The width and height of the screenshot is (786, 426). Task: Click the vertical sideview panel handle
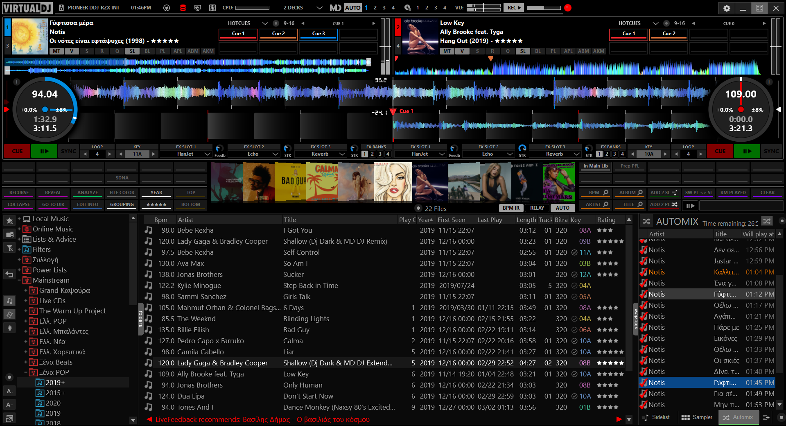pos(635,319)
